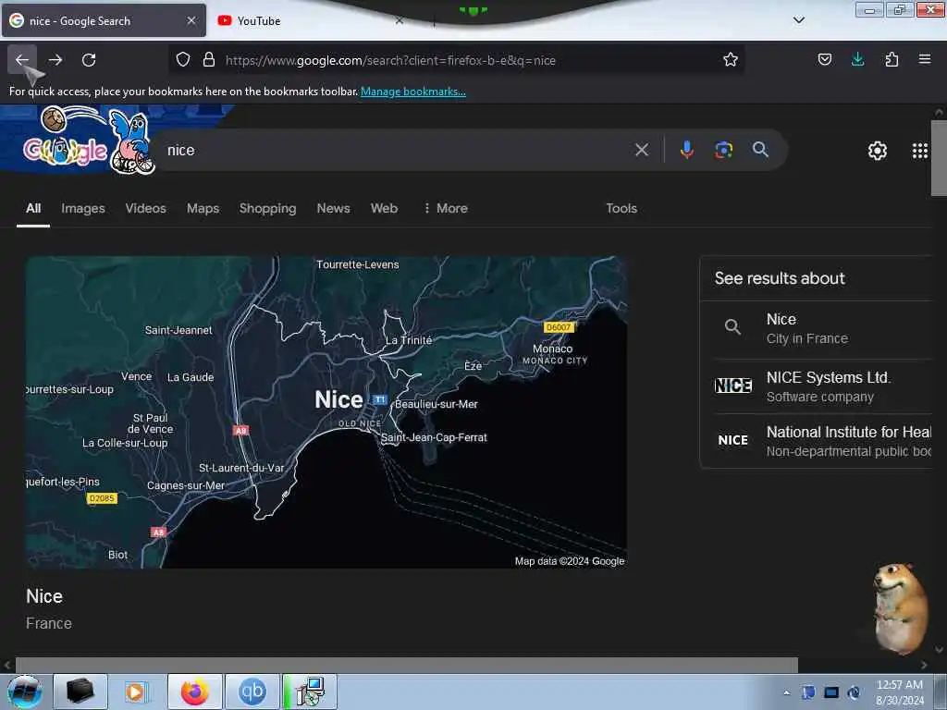
Task: Open Google quick settings gear
Action: click(877, 151)
